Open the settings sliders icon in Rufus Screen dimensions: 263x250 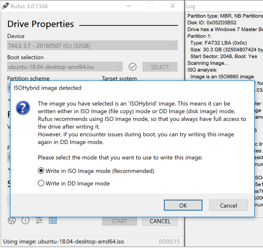39,220
